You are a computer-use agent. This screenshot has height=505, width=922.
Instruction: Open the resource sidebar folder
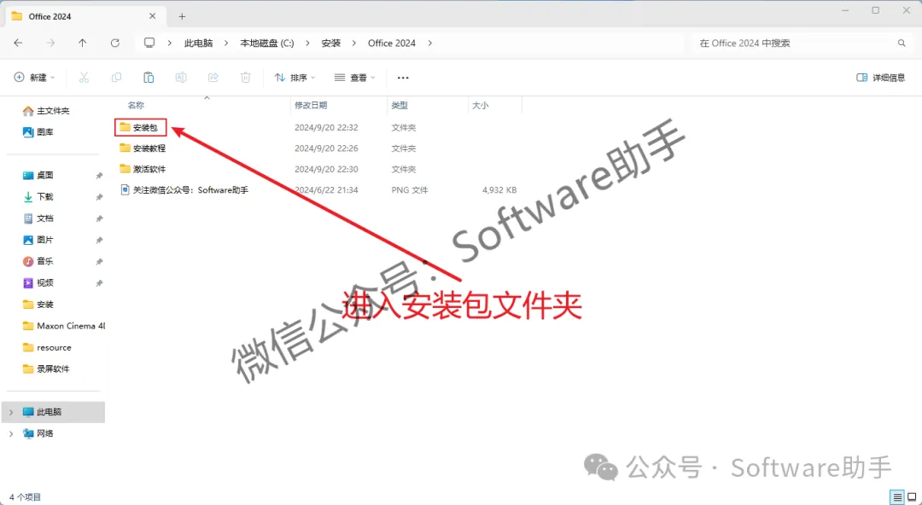coord(47,347)
